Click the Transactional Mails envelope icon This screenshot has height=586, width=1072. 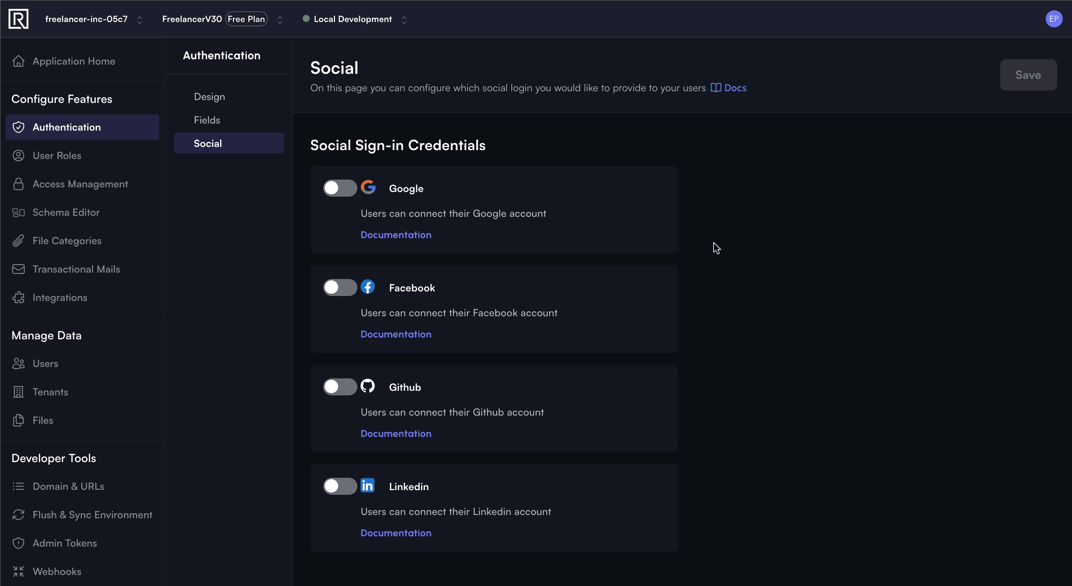[x=18, y=269]
